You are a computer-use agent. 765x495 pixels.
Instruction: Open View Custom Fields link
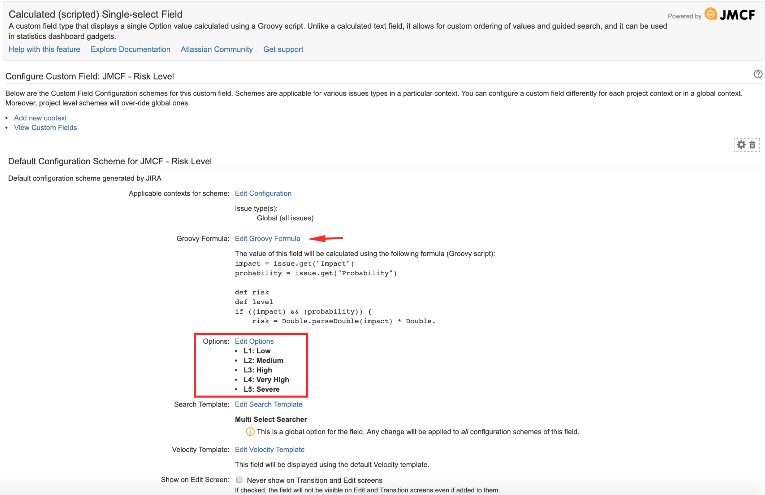click(45, 127)
